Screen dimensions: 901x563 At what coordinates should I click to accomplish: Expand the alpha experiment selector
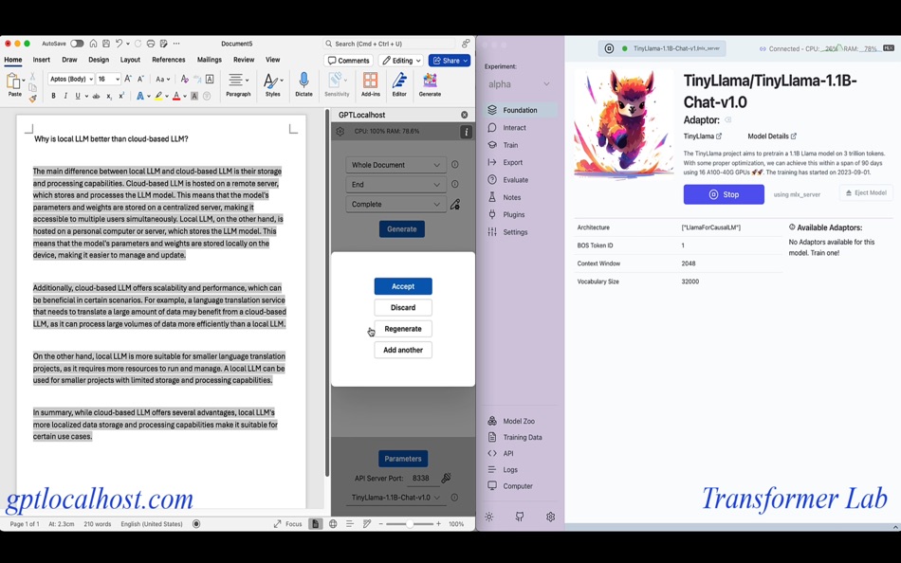pos(519,83)
